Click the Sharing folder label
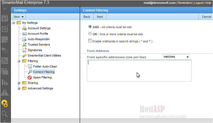Screen dimensions: 213x123 tap(33, 83)
